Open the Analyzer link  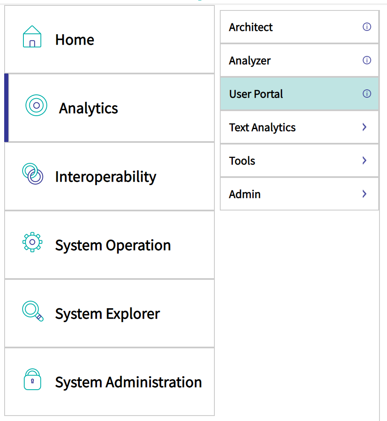point(250,61)
